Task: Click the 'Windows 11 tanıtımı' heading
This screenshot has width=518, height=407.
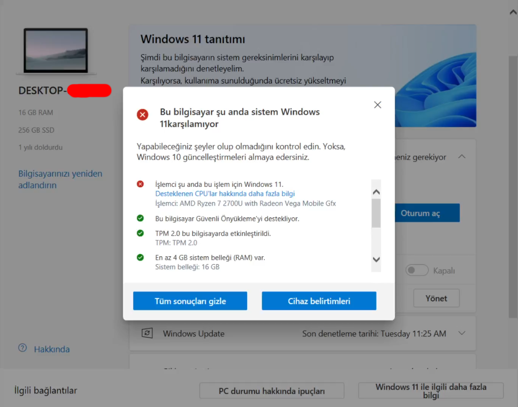Action: point(193,39)
